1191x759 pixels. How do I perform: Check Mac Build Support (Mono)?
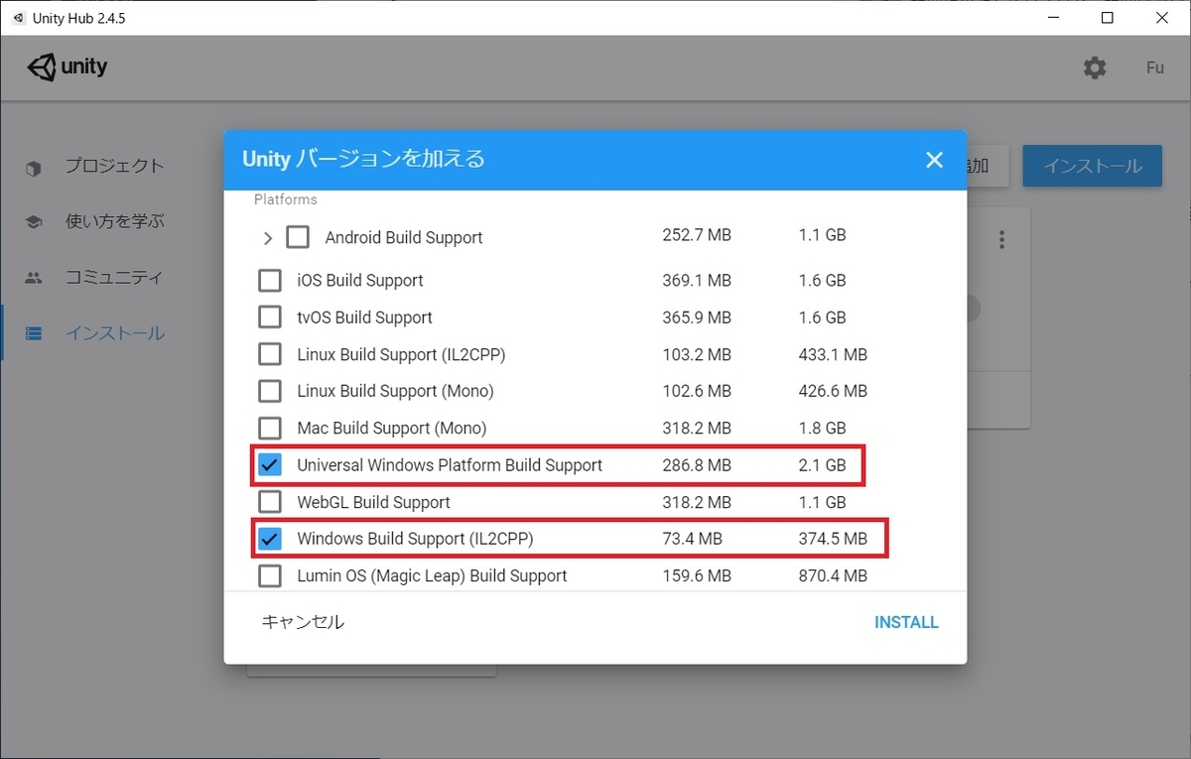coord(270,429)
